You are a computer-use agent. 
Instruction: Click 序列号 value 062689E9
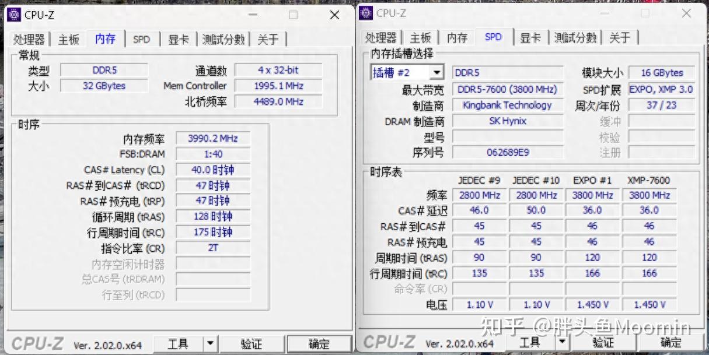pyautogui.click(x=508, y=152)
